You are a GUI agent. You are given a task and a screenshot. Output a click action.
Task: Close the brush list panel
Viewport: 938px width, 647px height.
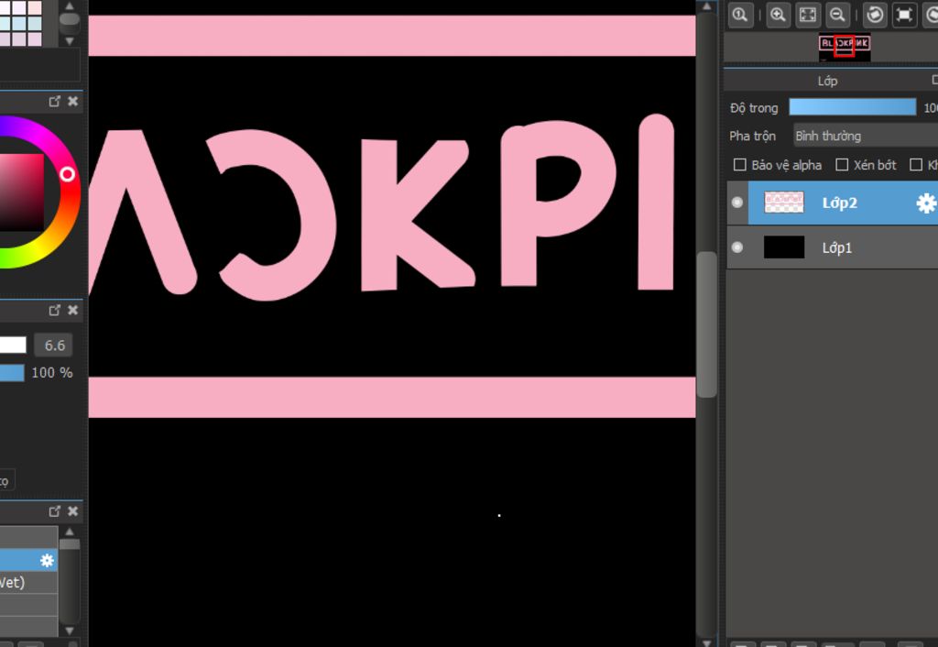73,511
